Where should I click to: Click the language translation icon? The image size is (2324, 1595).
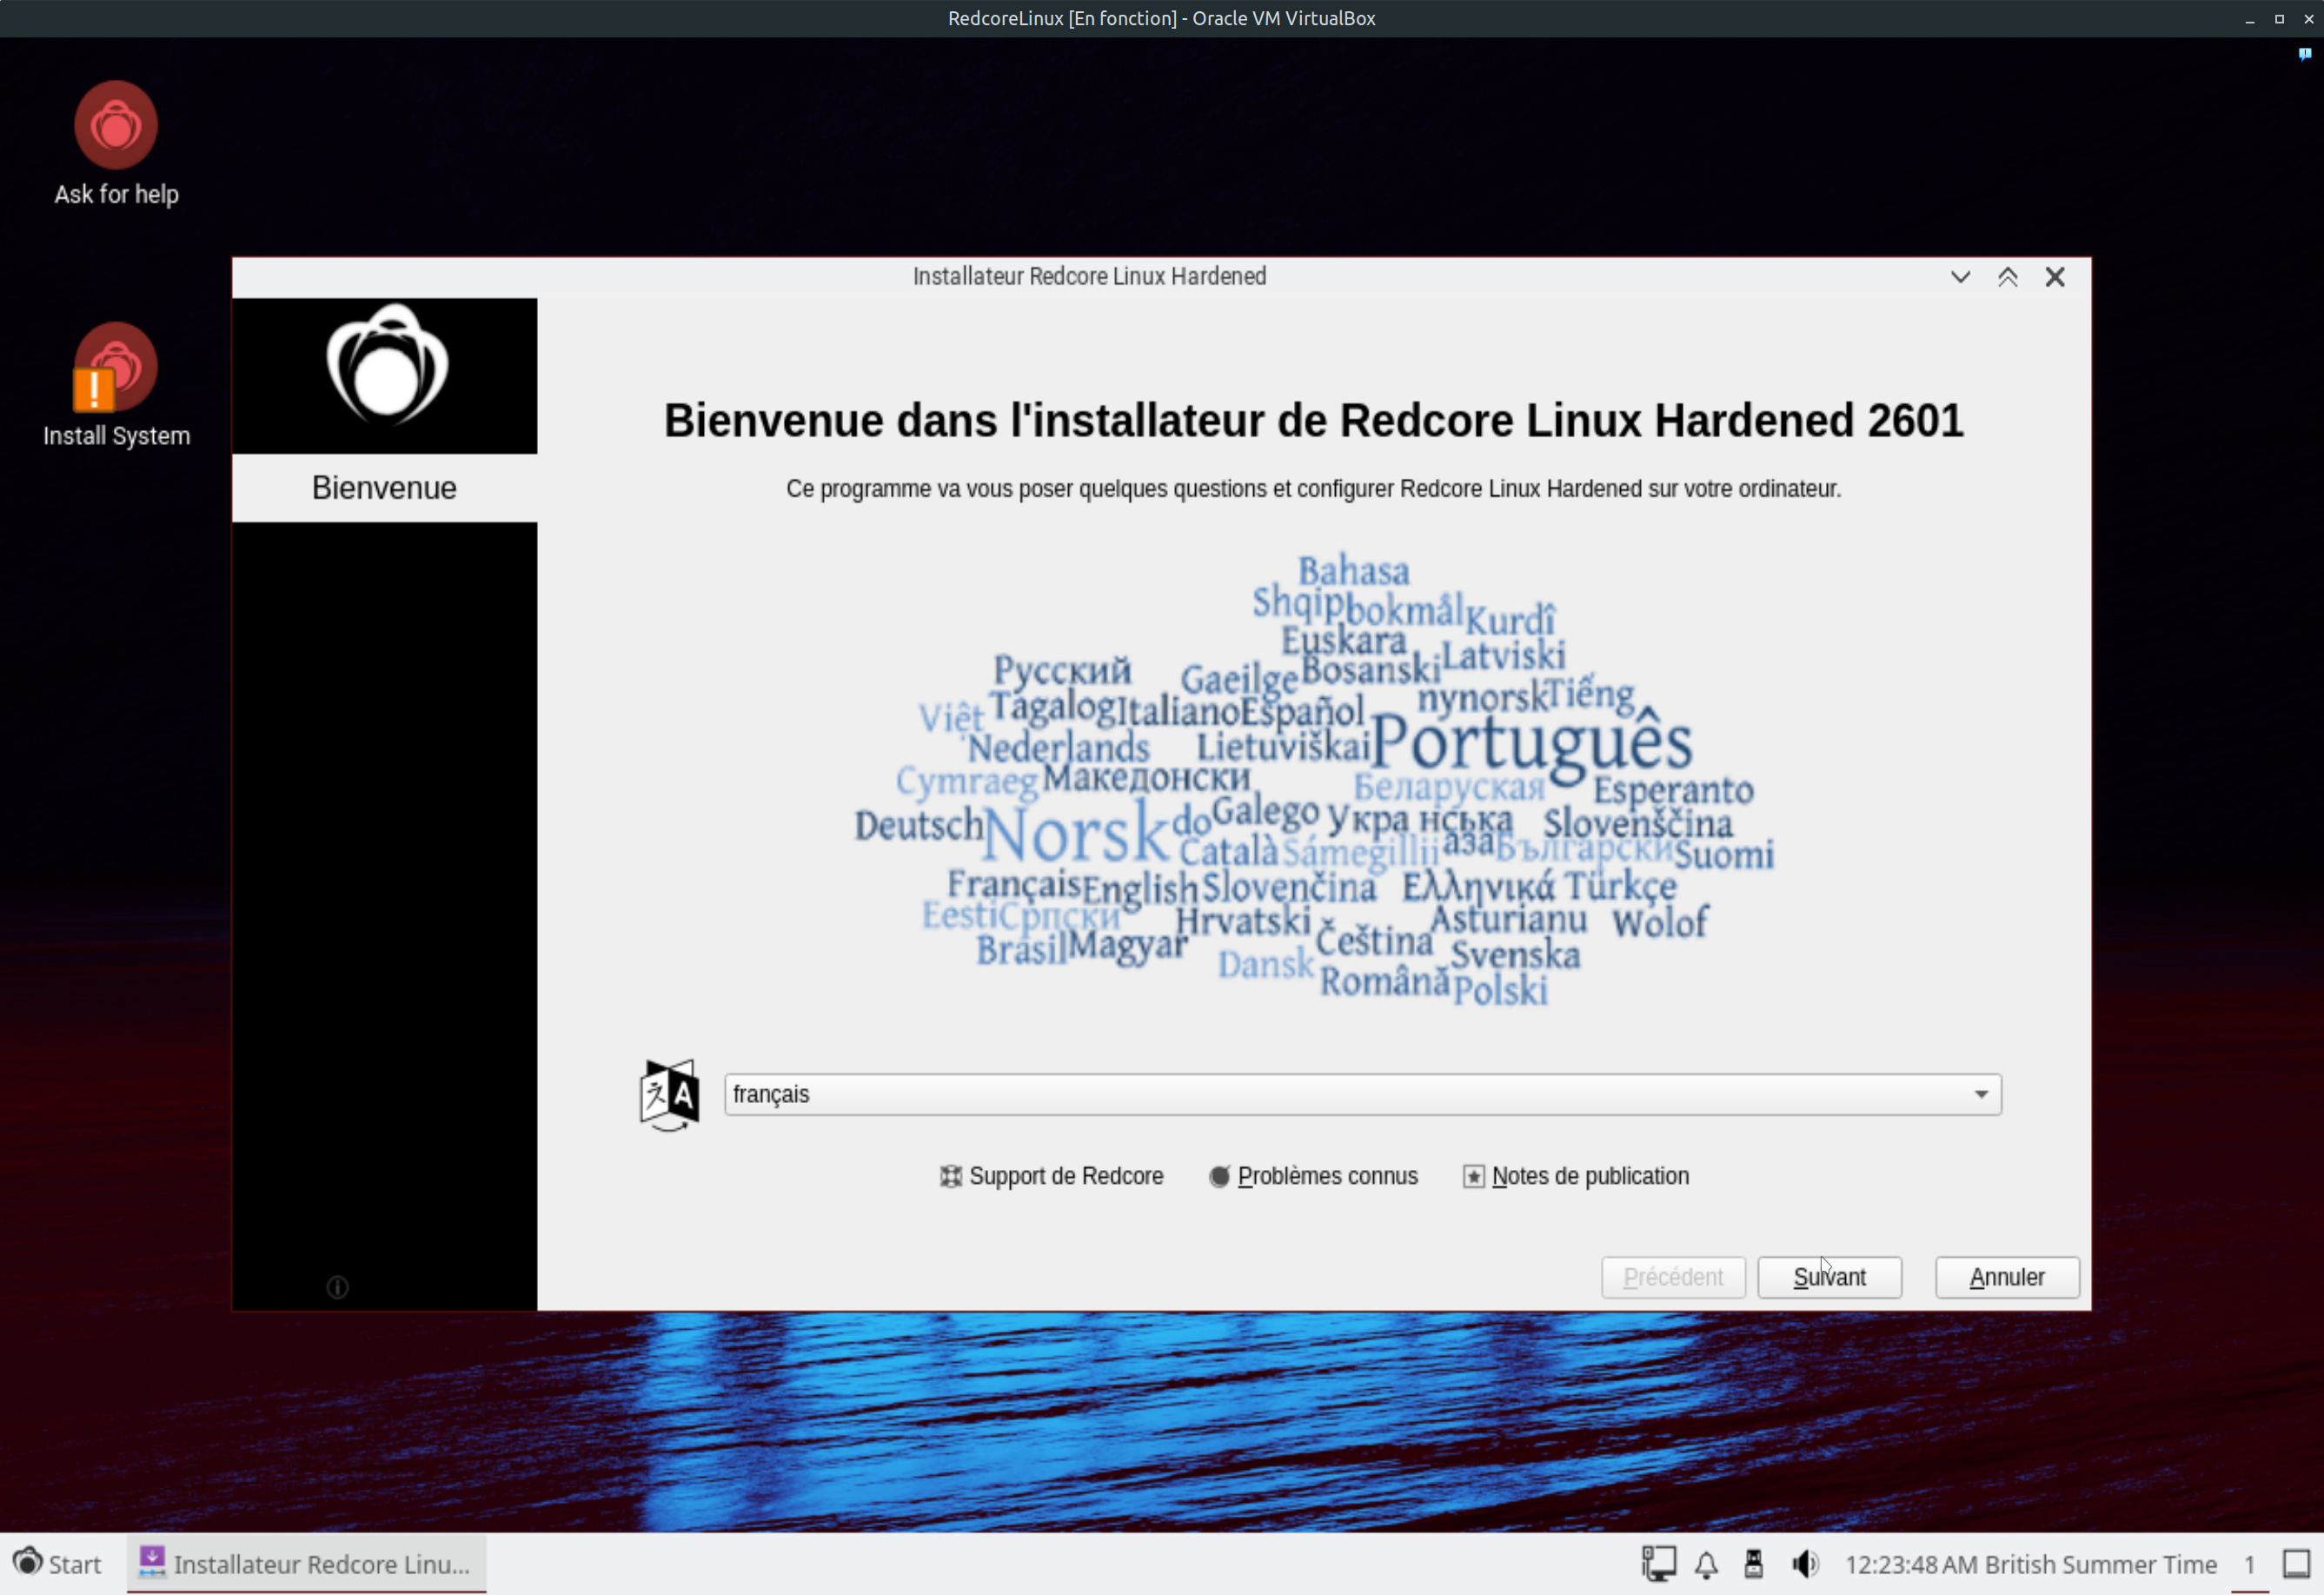pos(669,1094)
